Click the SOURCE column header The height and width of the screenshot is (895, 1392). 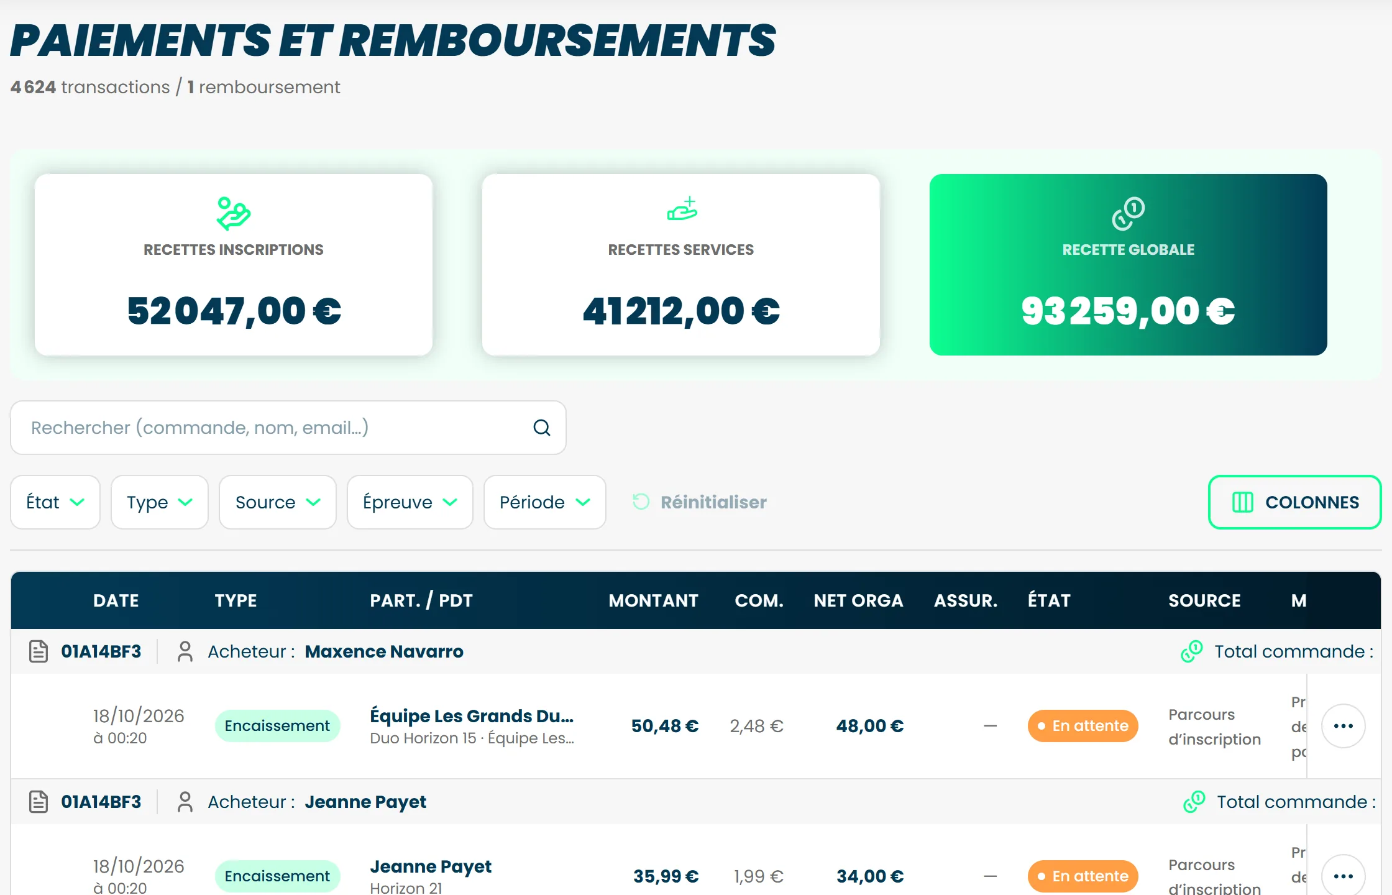tap(1204, 600)
